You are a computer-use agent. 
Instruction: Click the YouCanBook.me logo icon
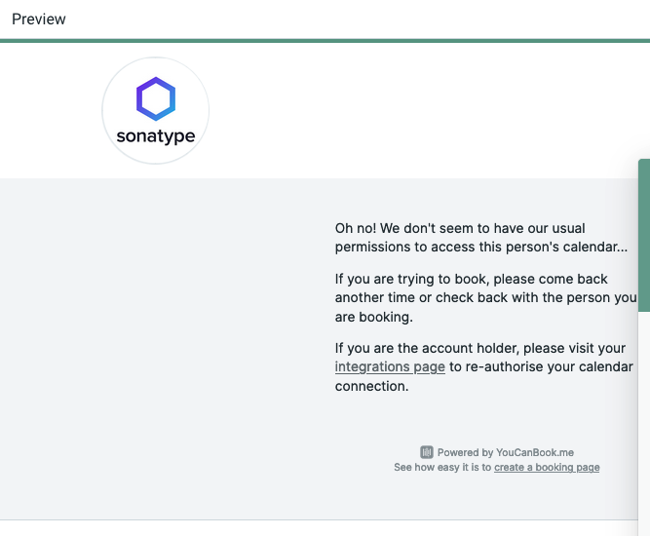tap(427, 452)
